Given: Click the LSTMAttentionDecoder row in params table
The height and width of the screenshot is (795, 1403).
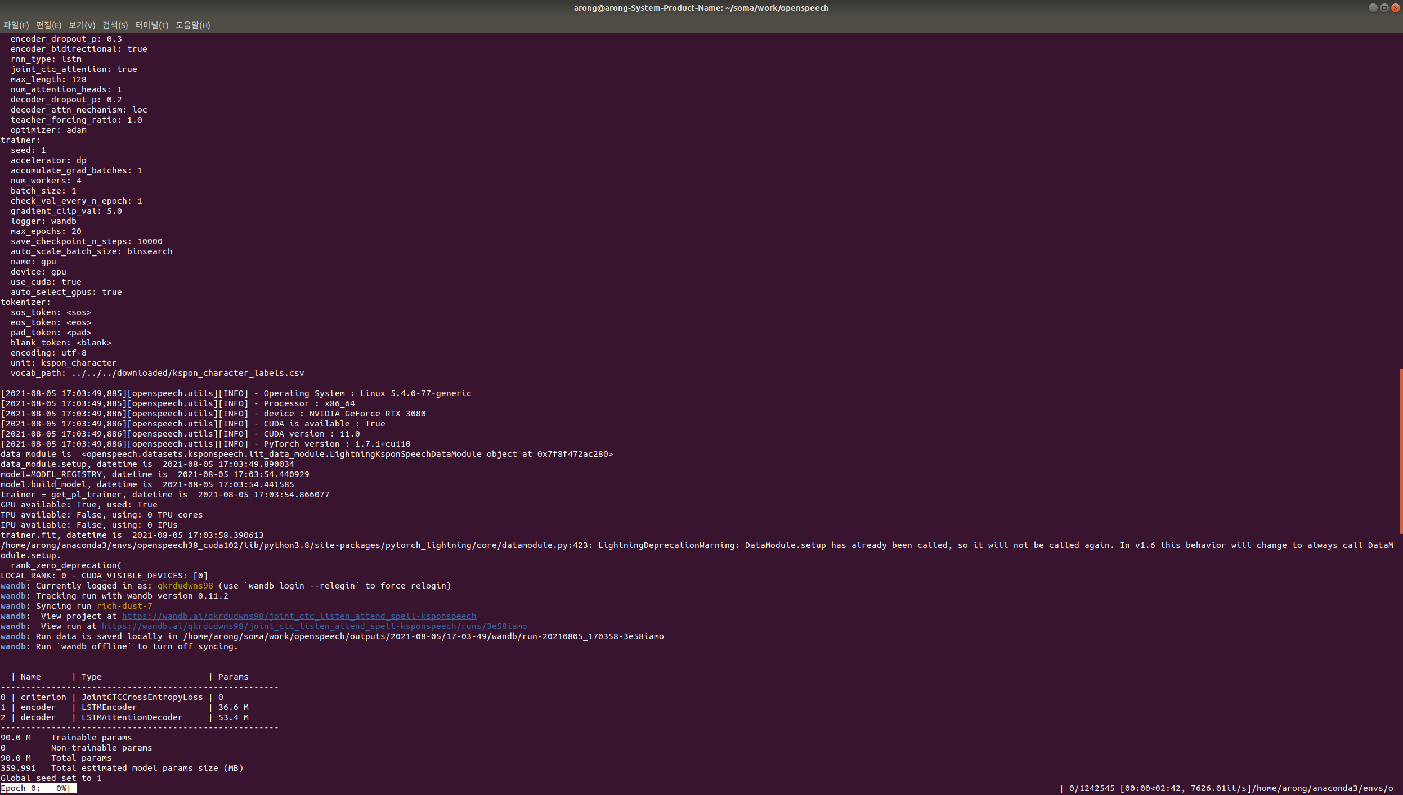Looking at the screenshot, I should [132, 717].
